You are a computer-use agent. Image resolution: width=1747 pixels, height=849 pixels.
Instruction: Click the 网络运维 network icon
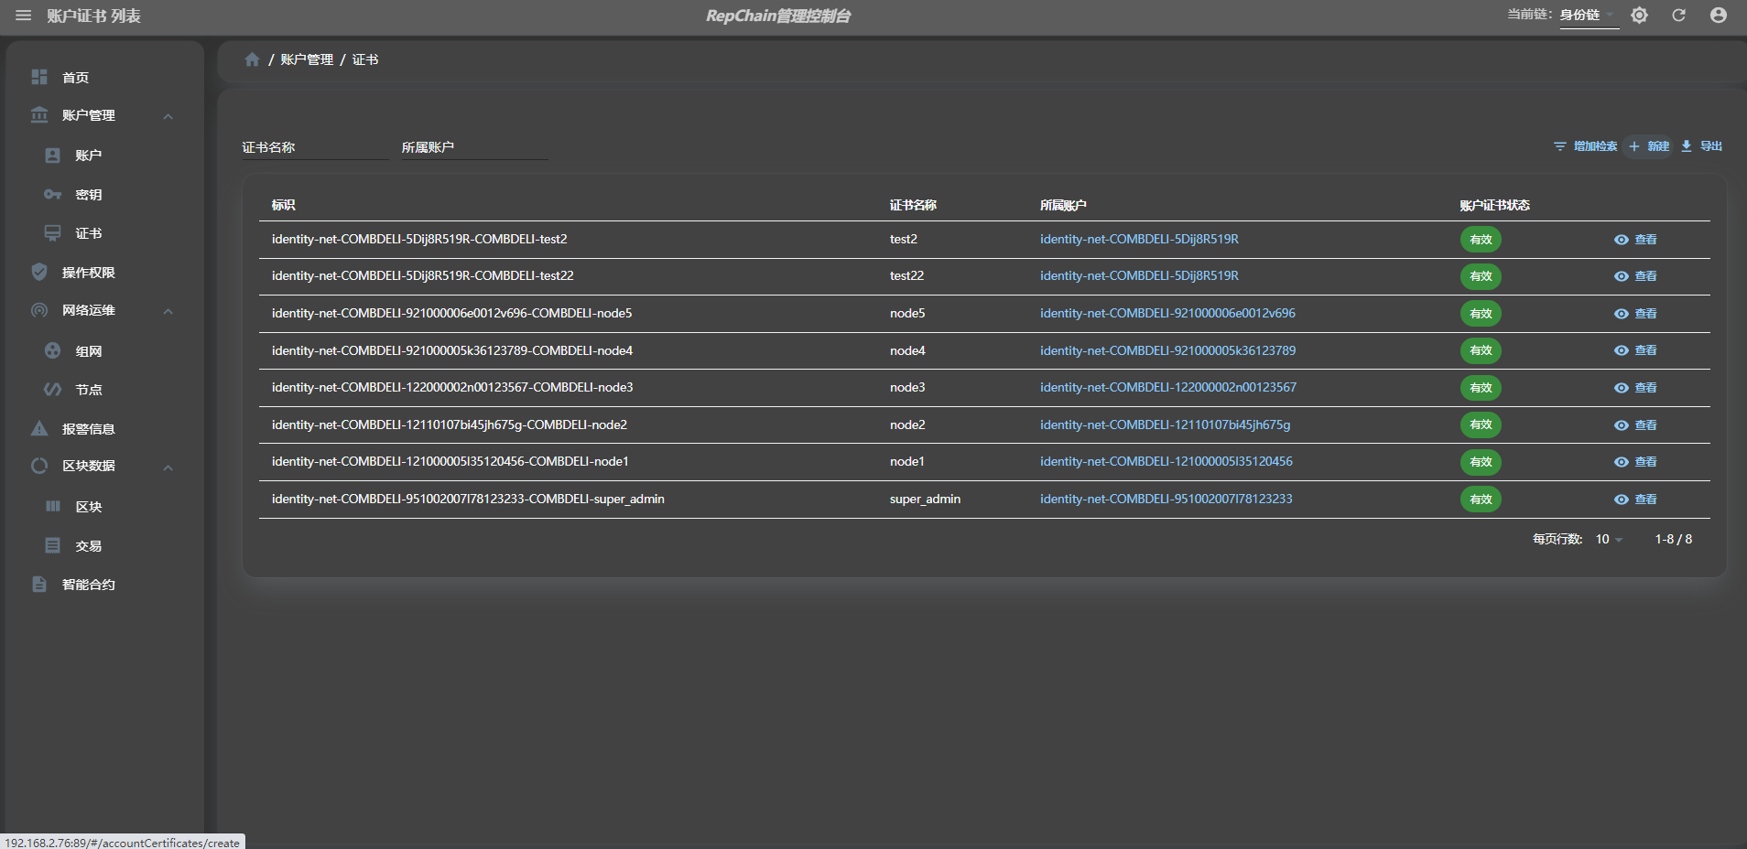pos(39,310)
